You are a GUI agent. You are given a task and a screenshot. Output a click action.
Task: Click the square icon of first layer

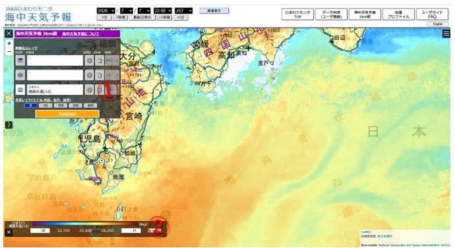(x=100, y=61)
